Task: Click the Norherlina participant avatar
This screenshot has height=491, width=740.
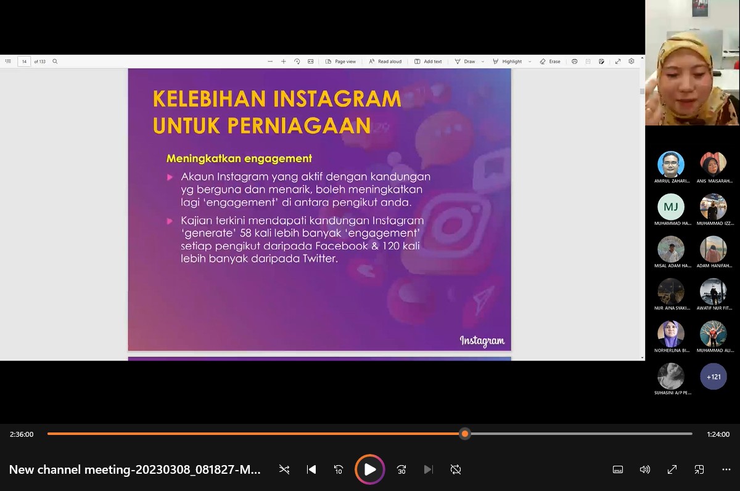Action: point(671,335)
